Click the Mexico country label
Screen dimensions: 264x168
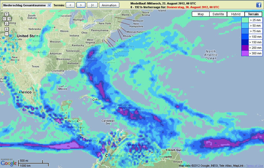coord(25,92)
